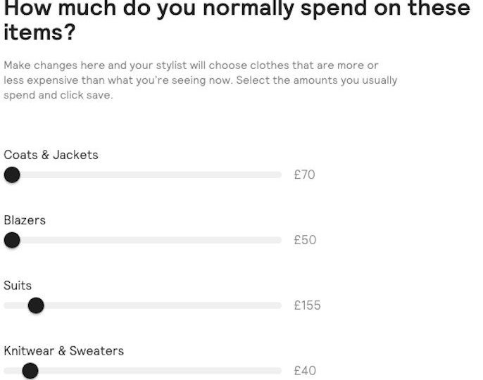Click the stylist description paragraph text
483x380 pixels.
coord(201,80)
